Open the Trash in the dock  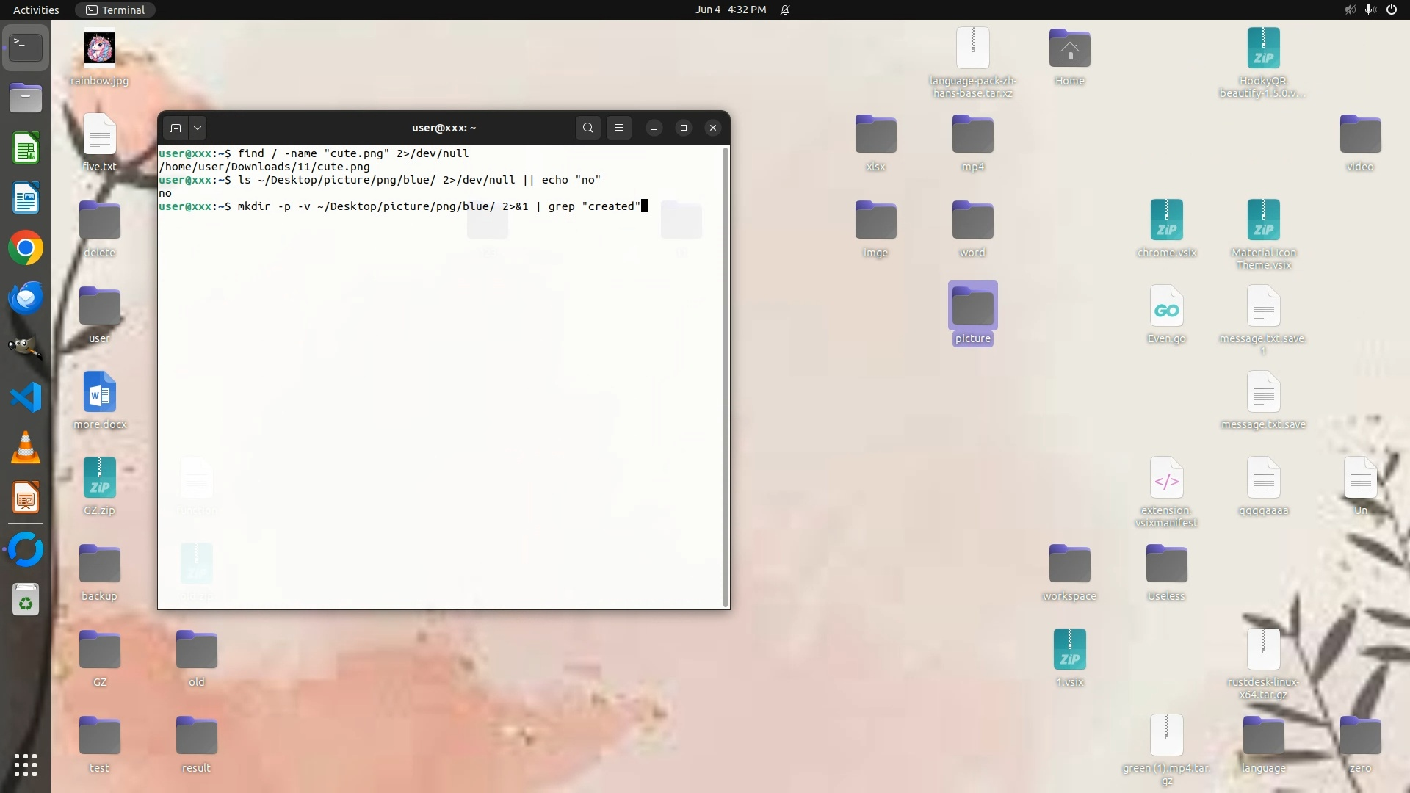[26, 601]
